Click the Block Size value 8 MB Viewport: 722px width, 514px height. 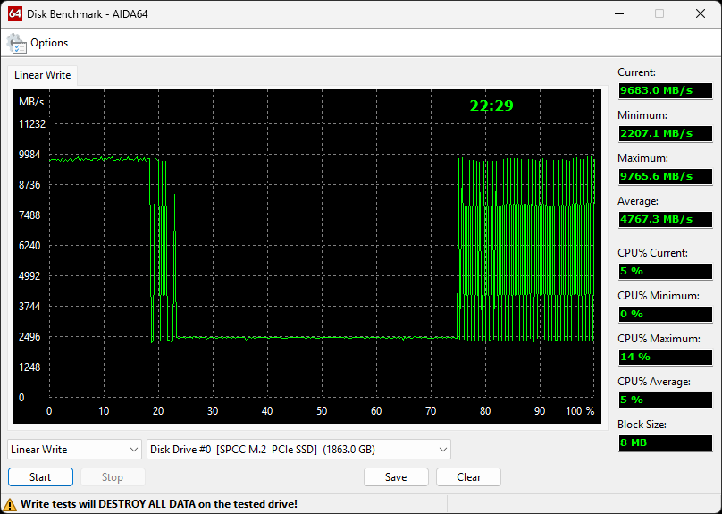tap(666, 442)
